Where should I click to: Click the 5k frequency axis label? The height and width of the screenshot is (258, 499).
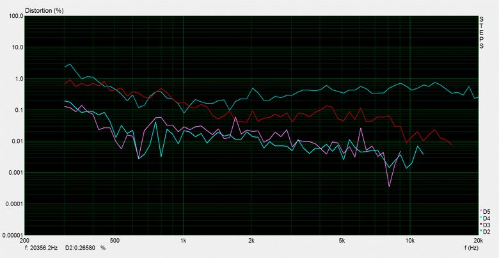(342, 241)
